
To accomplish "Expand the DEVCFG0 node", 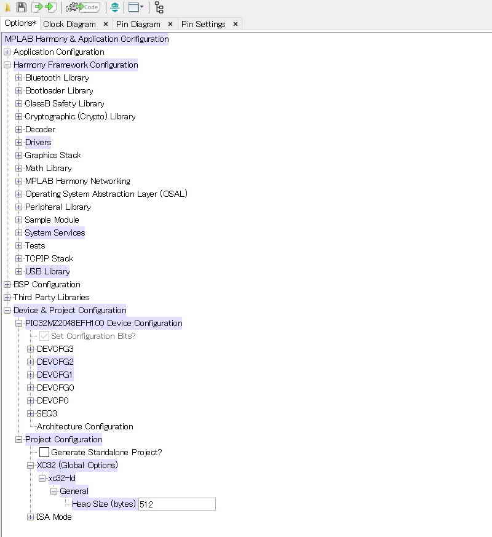I will 31,388.
